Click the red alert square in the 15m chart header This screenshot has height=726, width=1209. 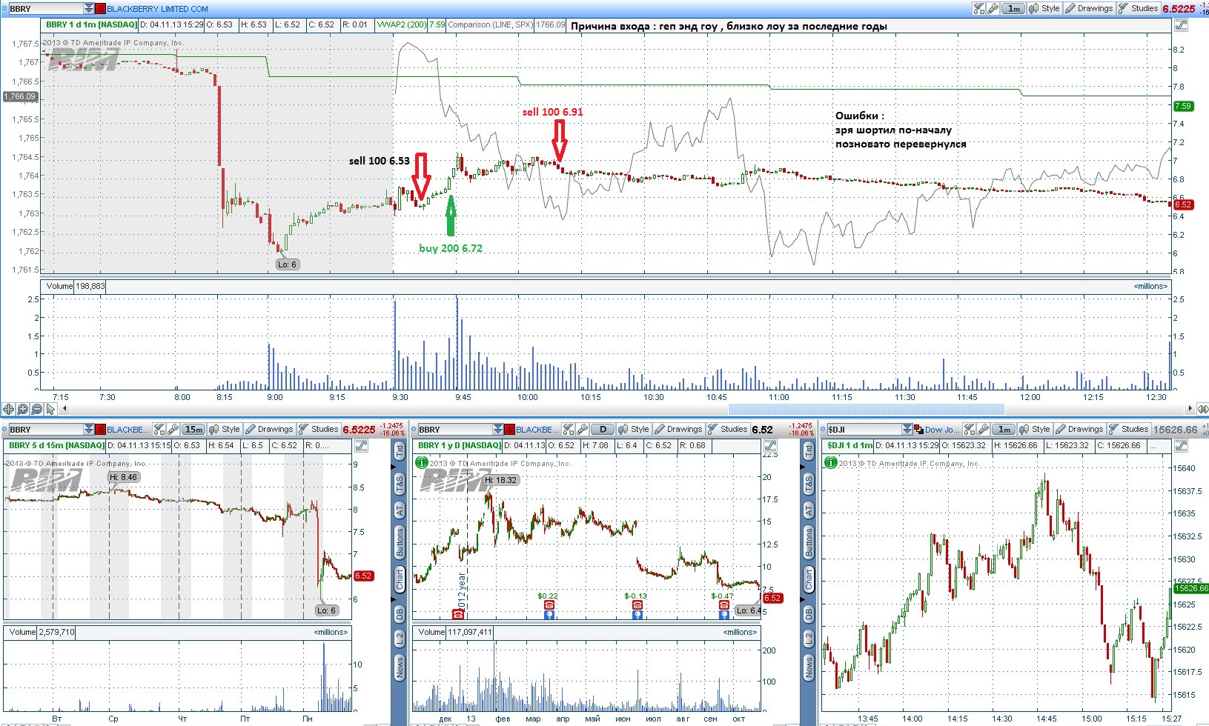coord(100,430)
